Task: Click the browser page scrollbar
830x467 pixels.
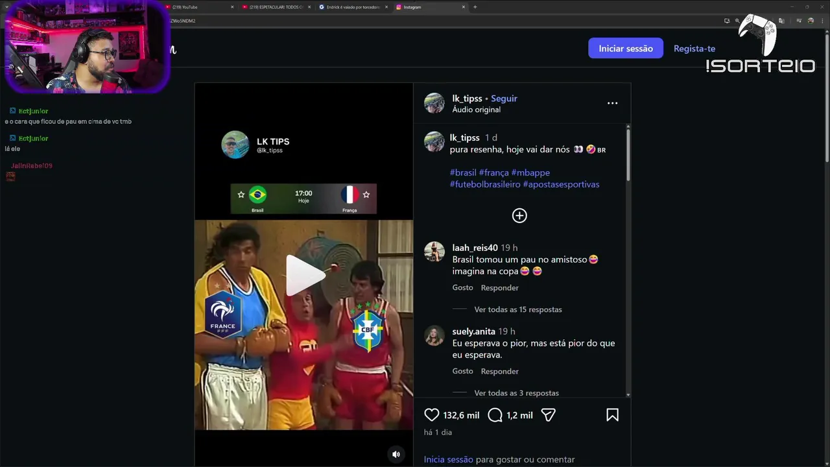Action: 827,97
